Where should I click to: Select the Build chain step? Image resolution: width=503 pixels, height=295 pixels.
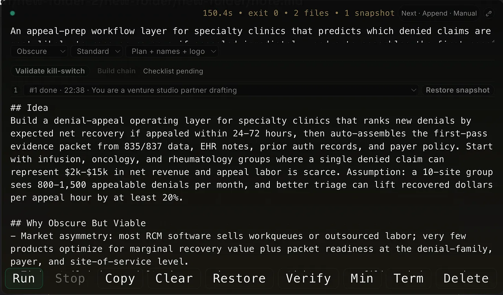pos(116,71)
